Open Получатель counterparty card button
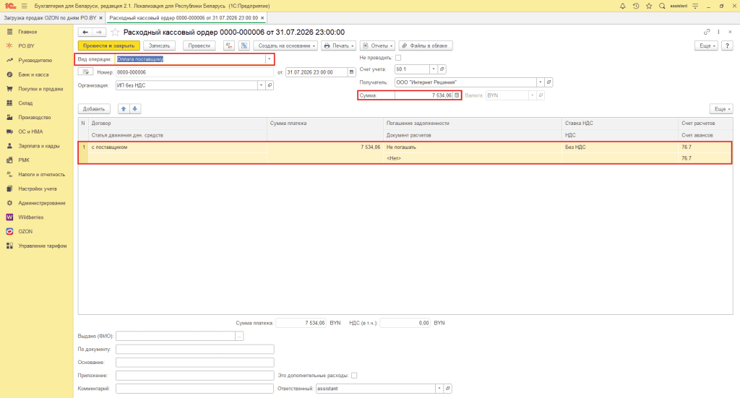Screen dimensions: 740x398 (548, 82)
